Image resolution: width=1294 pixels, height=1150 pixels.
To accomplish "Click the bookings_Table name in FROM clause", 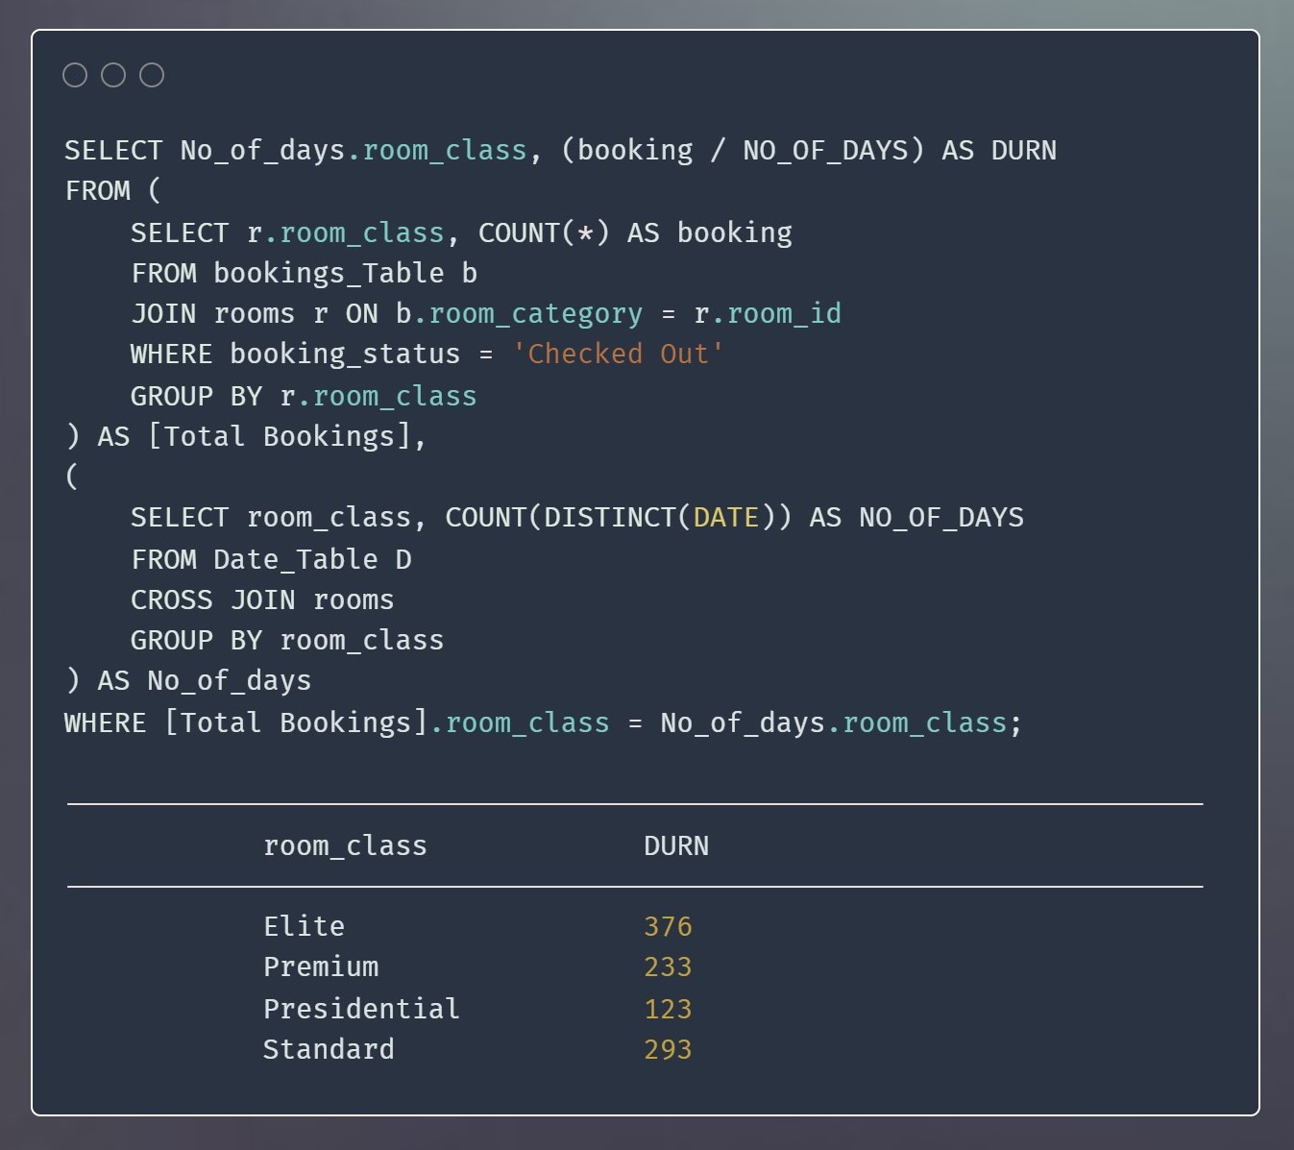I will click(x=329, y=274).
